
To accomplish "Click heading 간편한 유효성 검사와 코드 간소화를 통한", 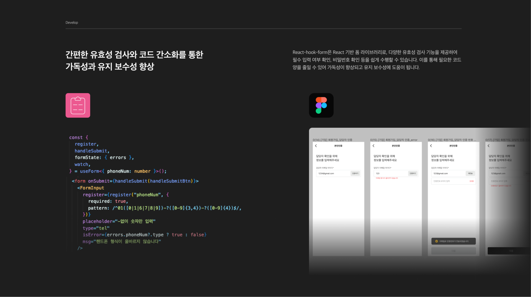I will tap(134, 54).
